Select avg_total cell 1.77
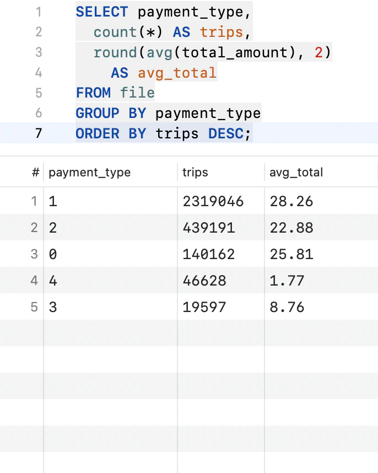This screenshot has width=378, height=473. [321, 281]
